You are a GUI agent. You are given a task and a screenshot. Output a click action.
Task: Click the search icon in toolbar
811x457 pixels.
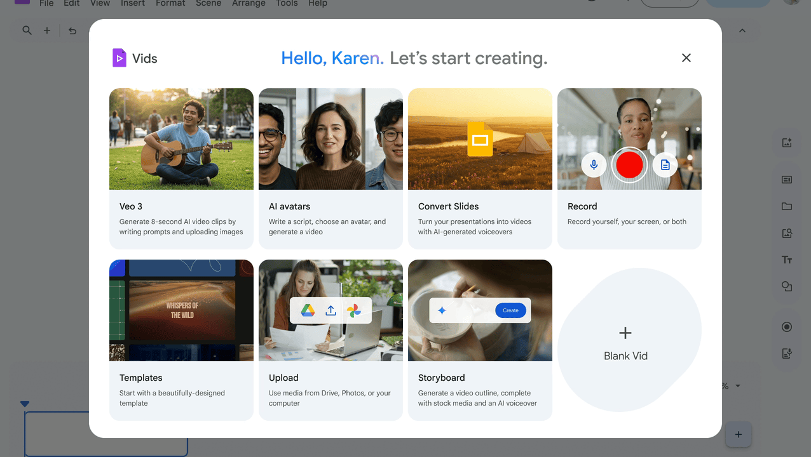(x=27, y=30)
